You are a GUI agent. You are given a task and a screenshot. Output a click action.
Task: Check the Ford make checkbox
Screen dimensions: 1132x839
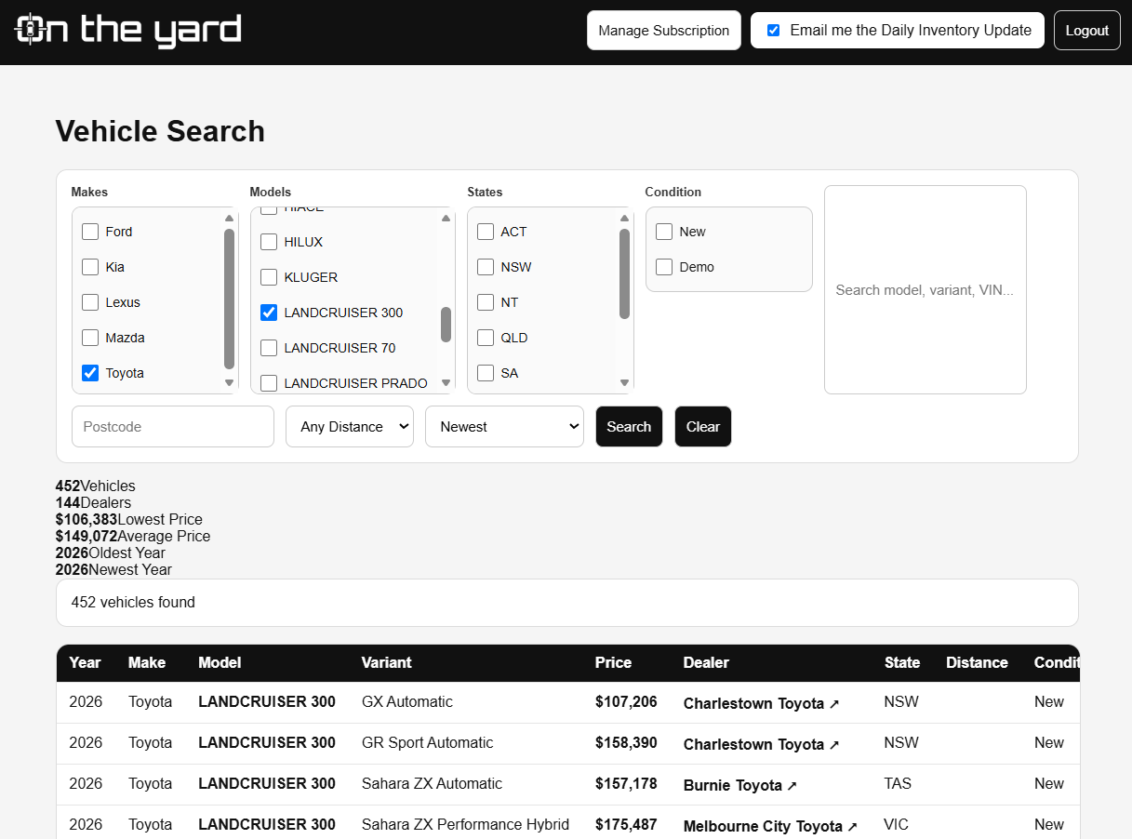click(x=90, y=232)
